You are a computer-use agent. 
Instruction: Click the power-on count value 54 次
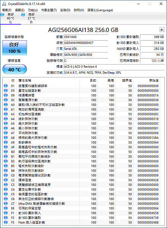pyautogui.click(x=152, y=55)
